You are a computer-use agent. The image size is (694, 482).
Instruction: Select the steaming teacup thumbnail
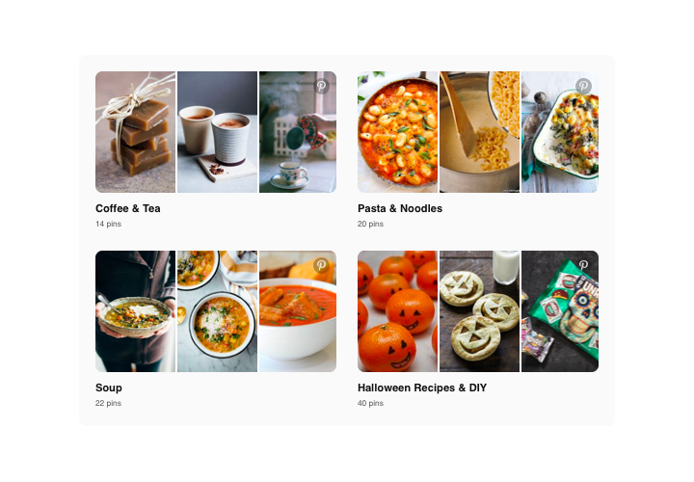pyautogui.click(x=298, y=132)
